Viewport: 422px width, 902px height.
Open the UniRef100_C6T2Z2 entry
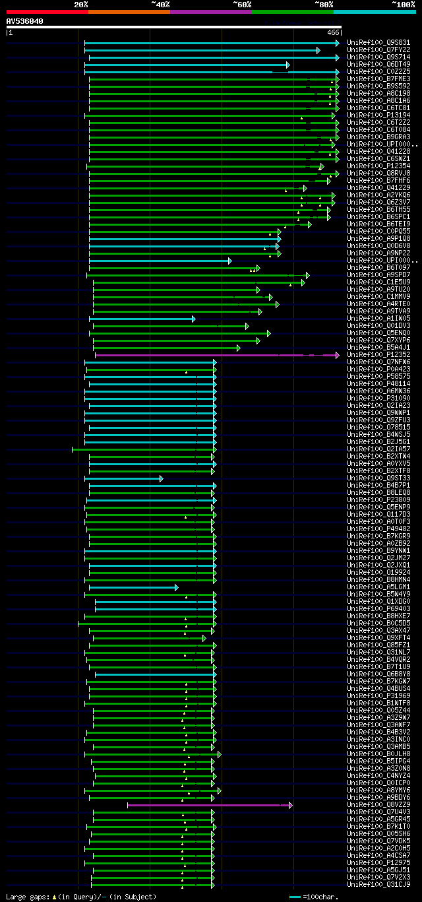click(x=378, y=122)
